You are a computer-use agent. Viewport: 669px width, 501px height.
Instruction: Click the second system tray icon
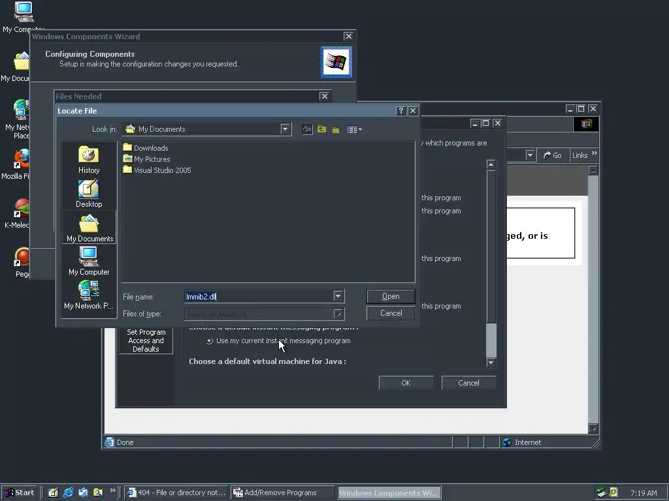coord(613,493)
